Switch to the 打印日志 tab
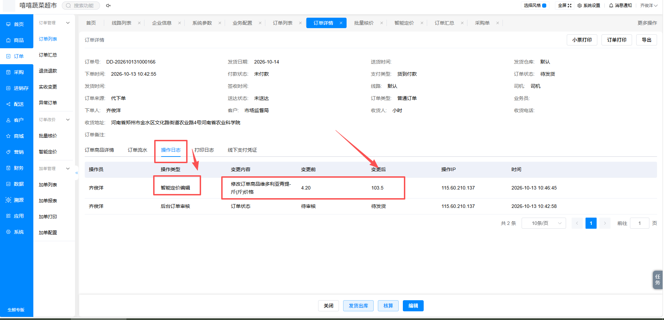 (204, 150)
